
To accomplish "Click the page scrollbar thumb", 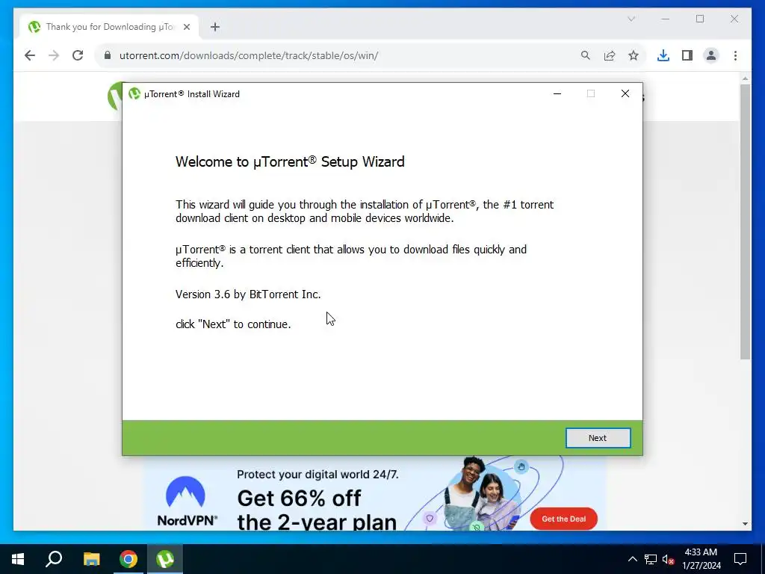I will (x=745, y=222).
